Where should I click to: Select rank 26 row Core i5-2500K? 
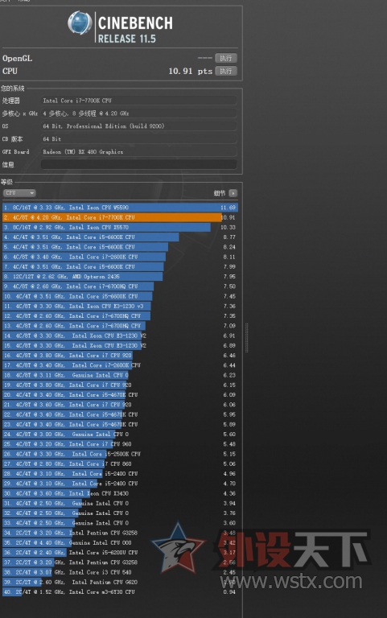pyautogui.click(x=120, y=454)
